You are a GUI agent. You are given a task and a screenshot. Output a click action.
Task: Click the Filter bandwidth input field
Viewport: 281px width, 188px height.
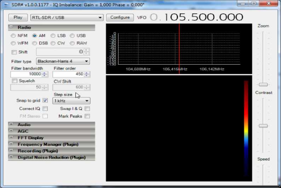[x=26, y=74]
